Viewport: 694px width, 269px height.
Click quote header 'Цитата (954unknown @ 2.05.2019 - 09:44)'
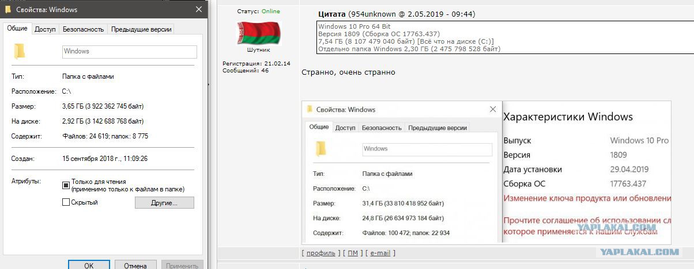(397, 14)
